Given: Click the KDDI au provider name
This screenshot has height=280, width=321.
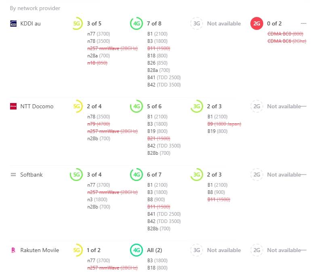Looking at the screenshot, I should 31,23.
